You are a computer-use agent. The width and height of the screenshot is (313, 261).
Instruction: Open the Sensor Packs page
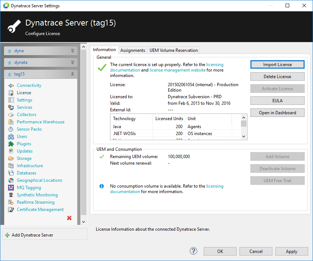pos(29,129)
